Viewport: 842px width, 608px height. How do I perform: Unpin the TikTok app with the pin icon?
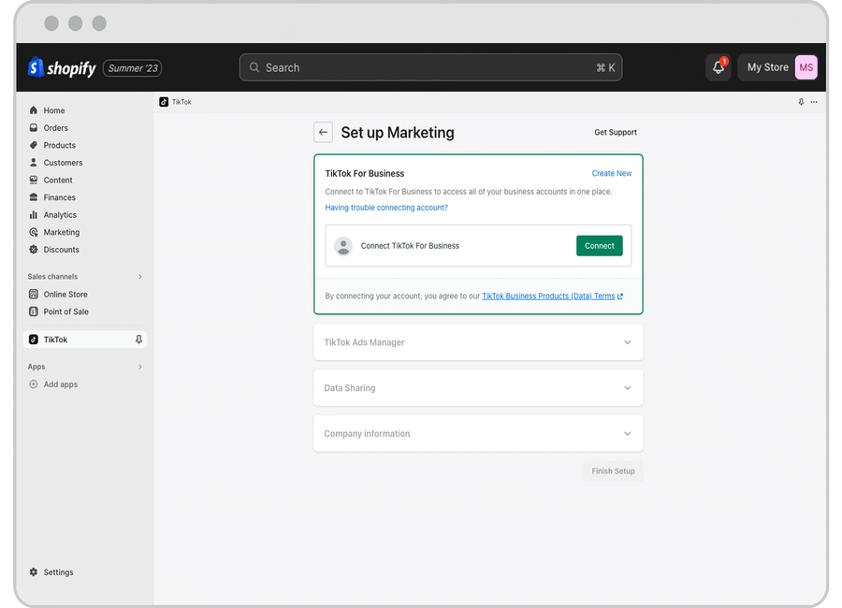click(138, 340)
